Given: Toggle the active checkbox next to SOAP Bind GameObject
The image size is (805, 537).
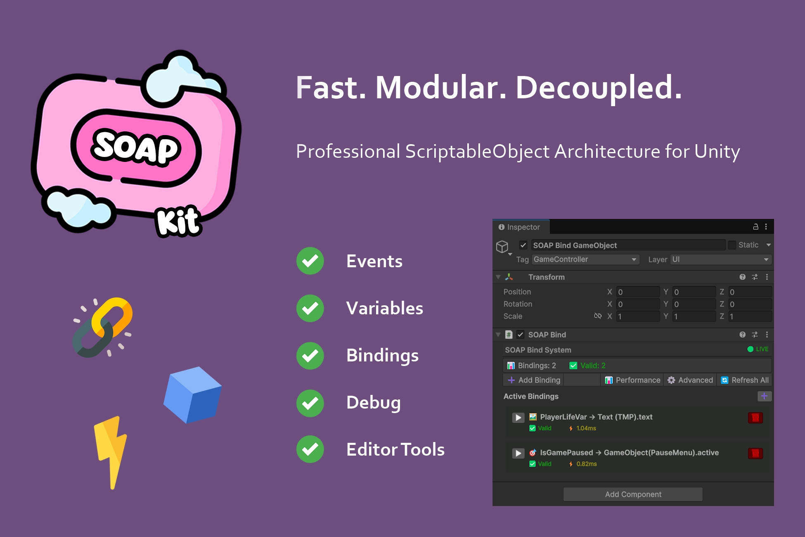Looking at the screenshot, I should [x=523, y=245].
